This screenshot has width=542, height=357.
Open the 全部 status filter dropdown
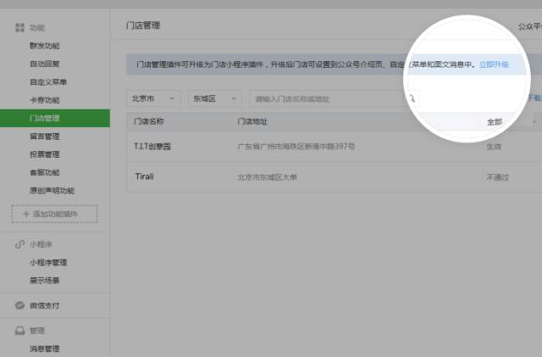point(511,122)
